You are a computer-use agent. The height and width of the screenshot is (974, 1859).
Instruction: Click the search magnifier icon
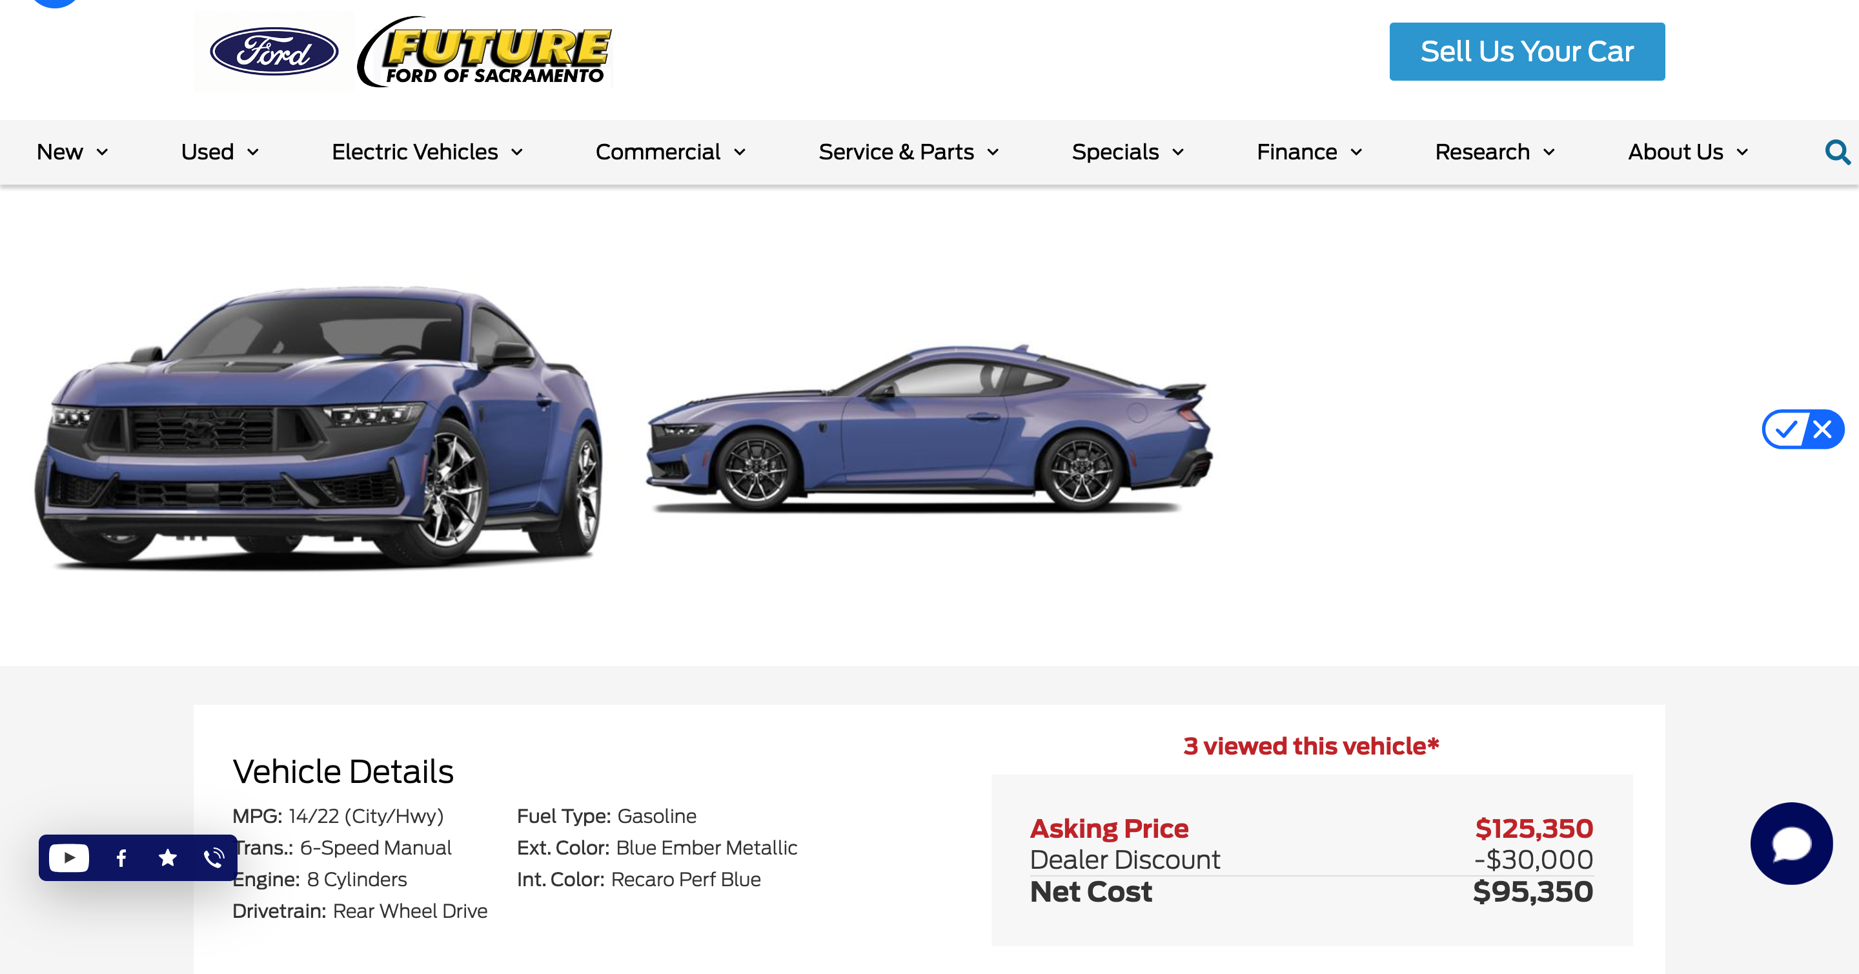tap(1836, 152)
